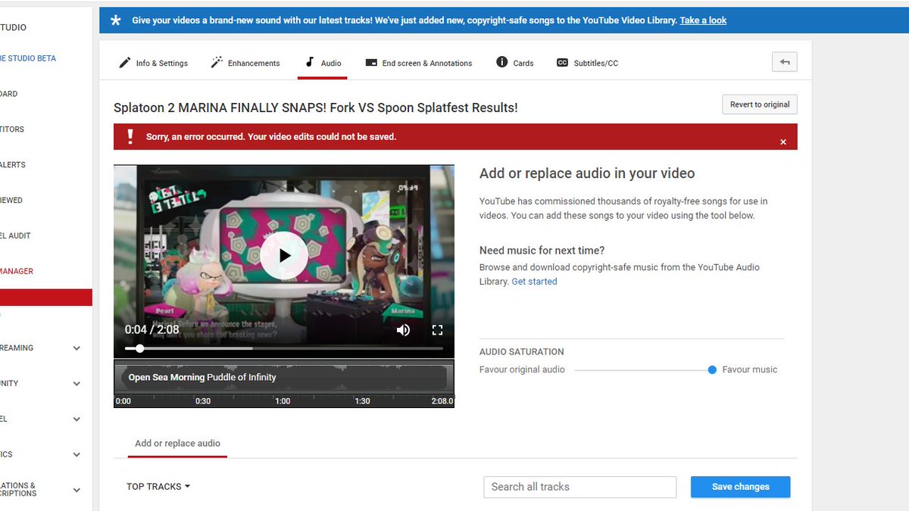
Task: Click the Search all tracks field
Action: pos(579,487)
